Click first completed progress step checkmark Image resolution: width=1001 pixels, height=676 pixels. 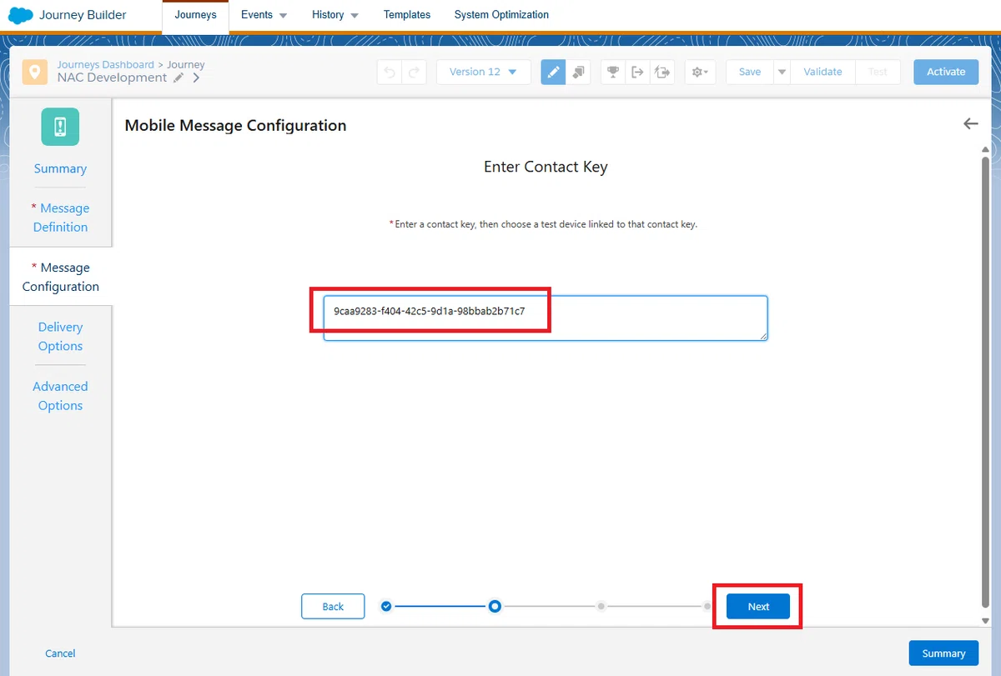385,606
